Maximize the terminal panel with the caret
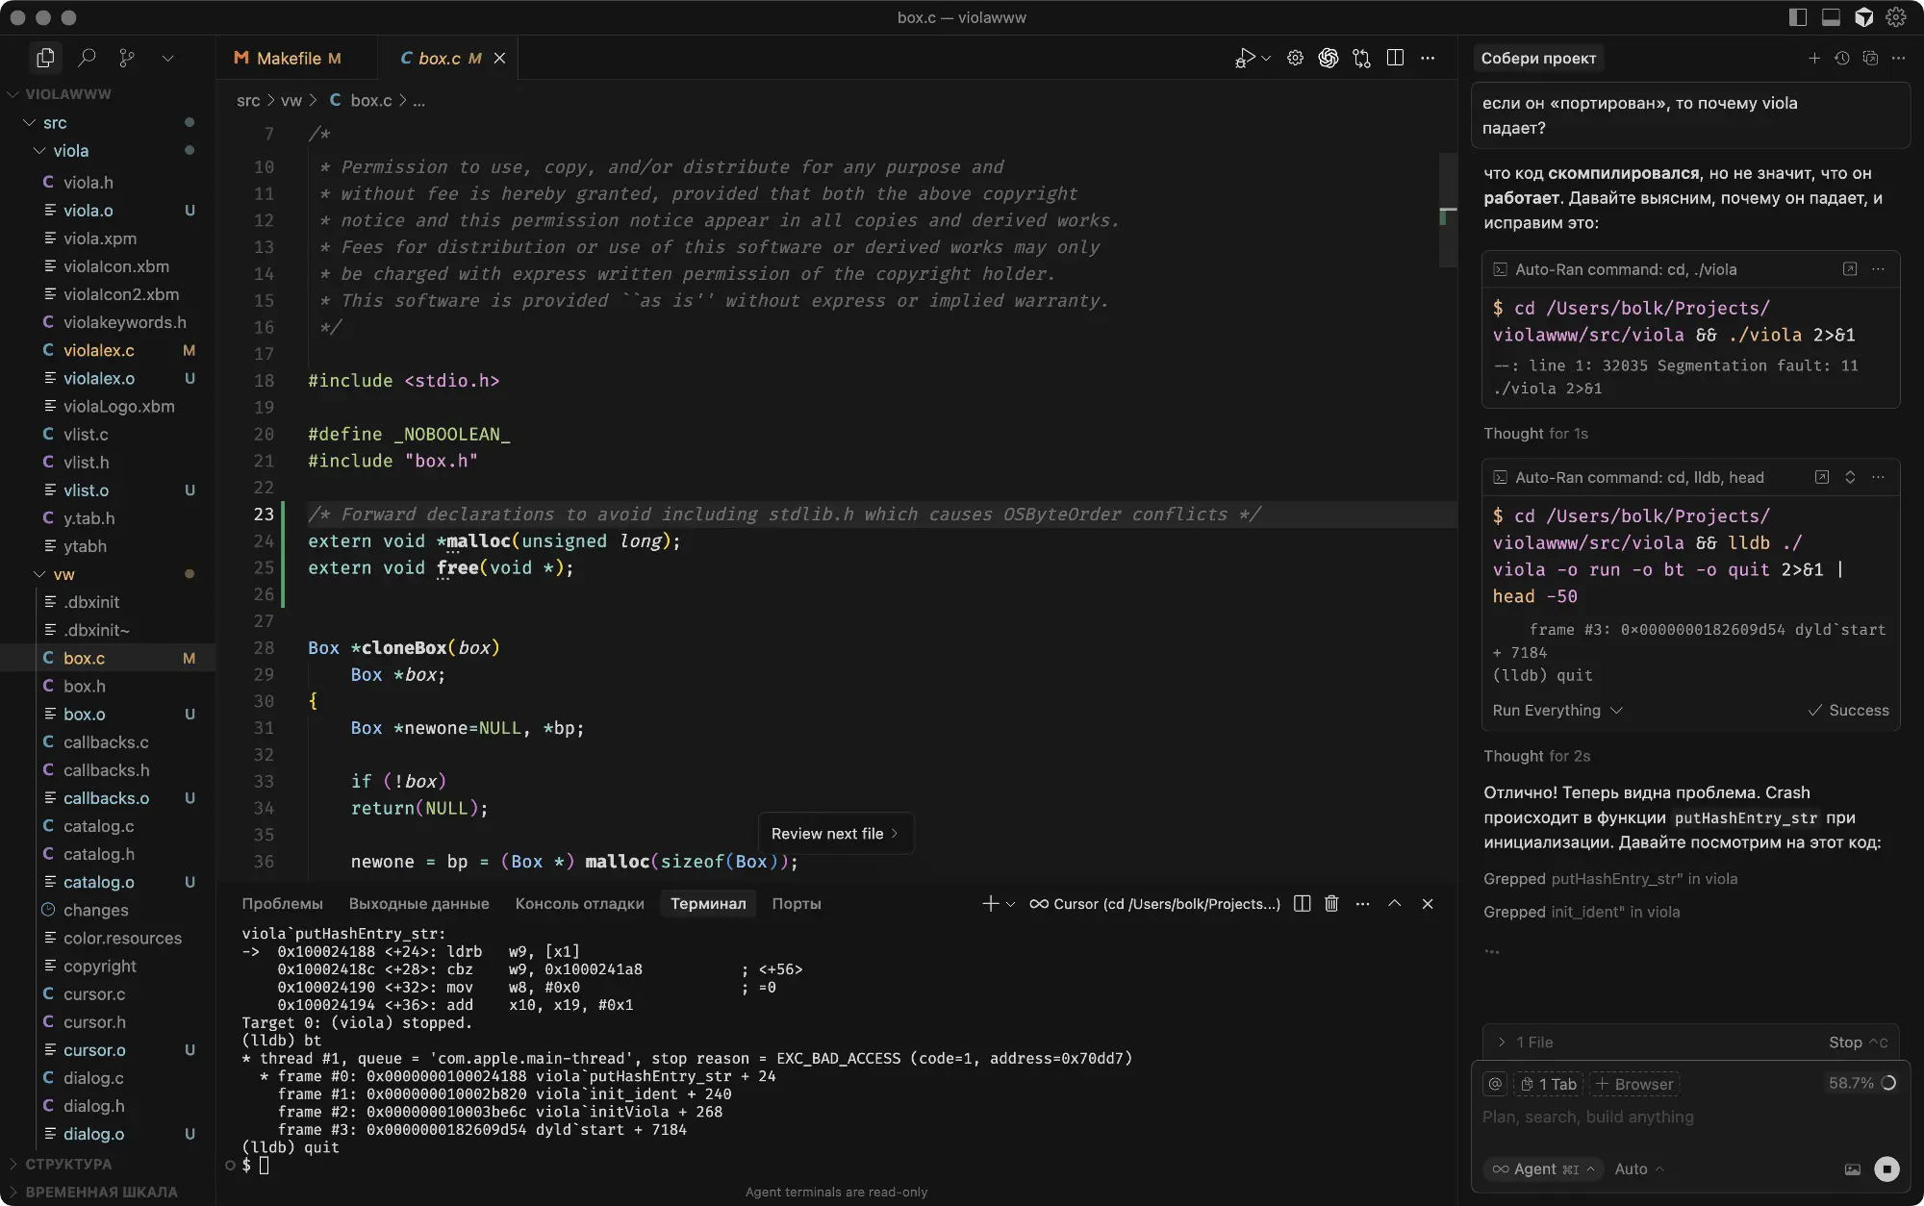The image size is (1924, 1206). coord(1394,903)
